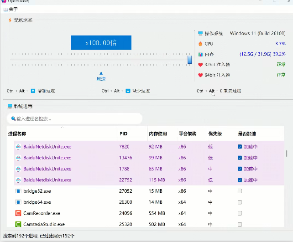
Task: Click the 关于 menu icon
Action: (5, 9)
